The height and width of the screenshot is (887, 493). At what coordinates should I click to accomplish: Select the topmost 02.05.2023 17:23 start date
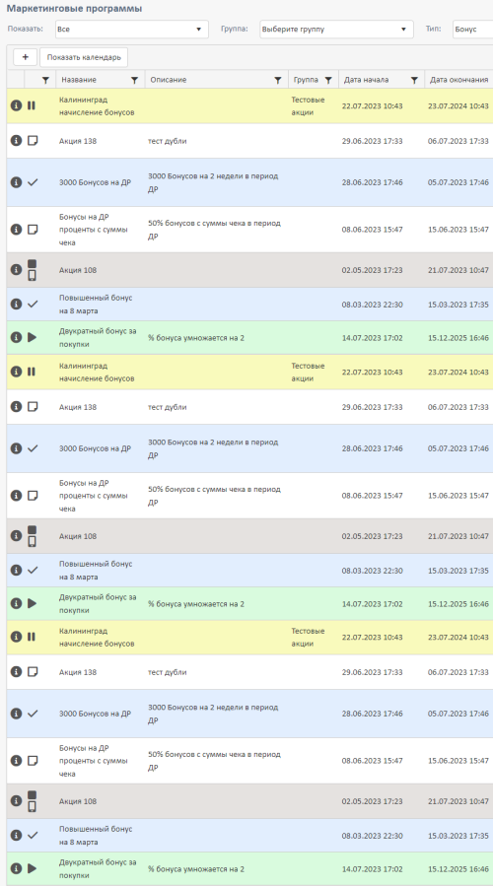(372, 270)
